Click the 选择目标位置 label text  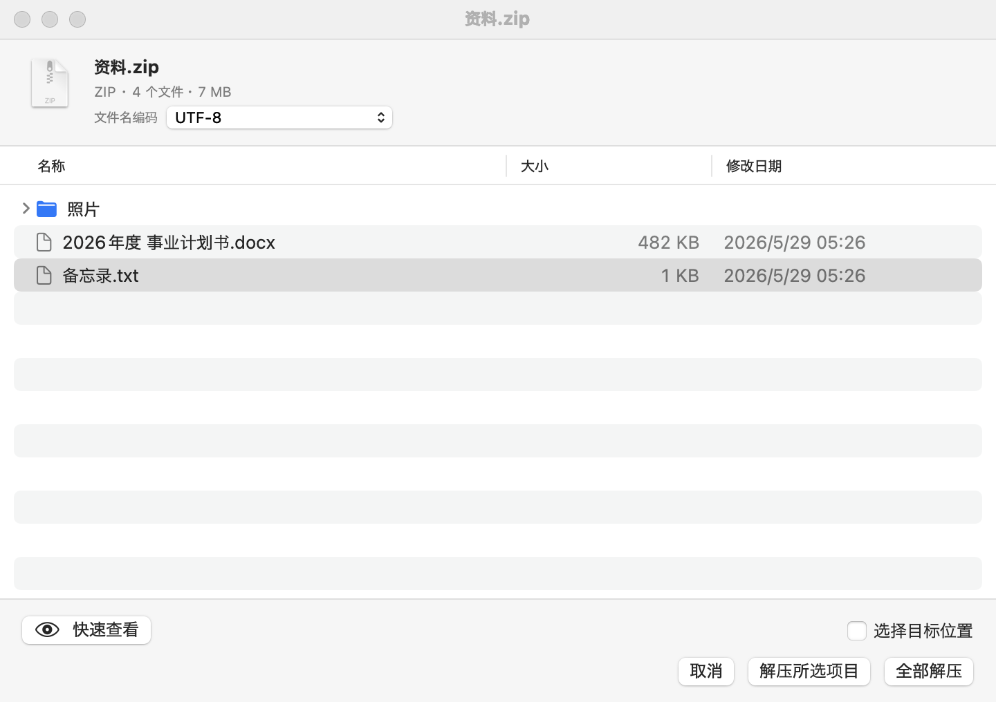coord(923,631)
